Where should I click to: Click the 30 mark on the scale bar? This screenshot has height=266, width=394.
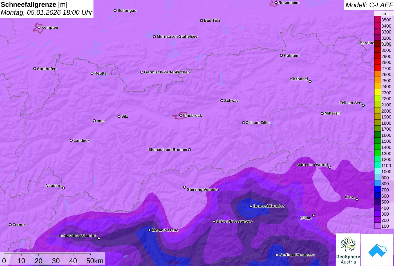coord(56,261)
